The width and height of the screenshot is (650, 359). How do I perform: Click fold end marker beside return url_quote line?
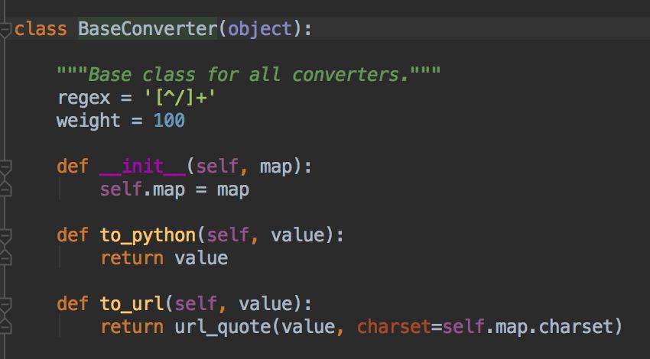pos(5,327)
